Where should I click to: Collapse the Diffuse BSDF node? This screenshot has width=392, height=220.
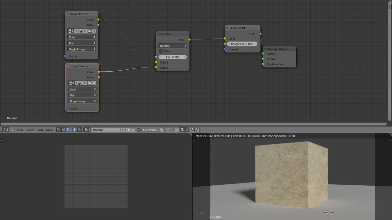[228, 28]
